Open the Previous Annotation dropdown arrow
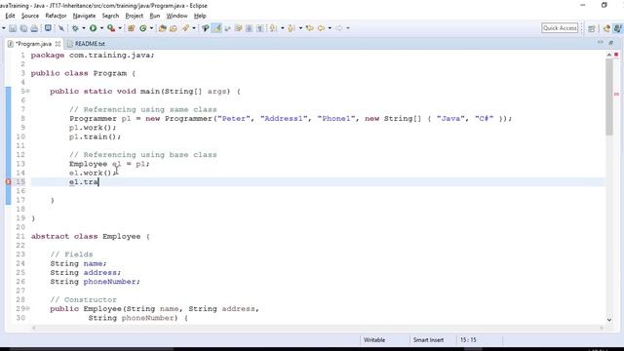Viewport: 624px width, 351px height. (300, 28)
